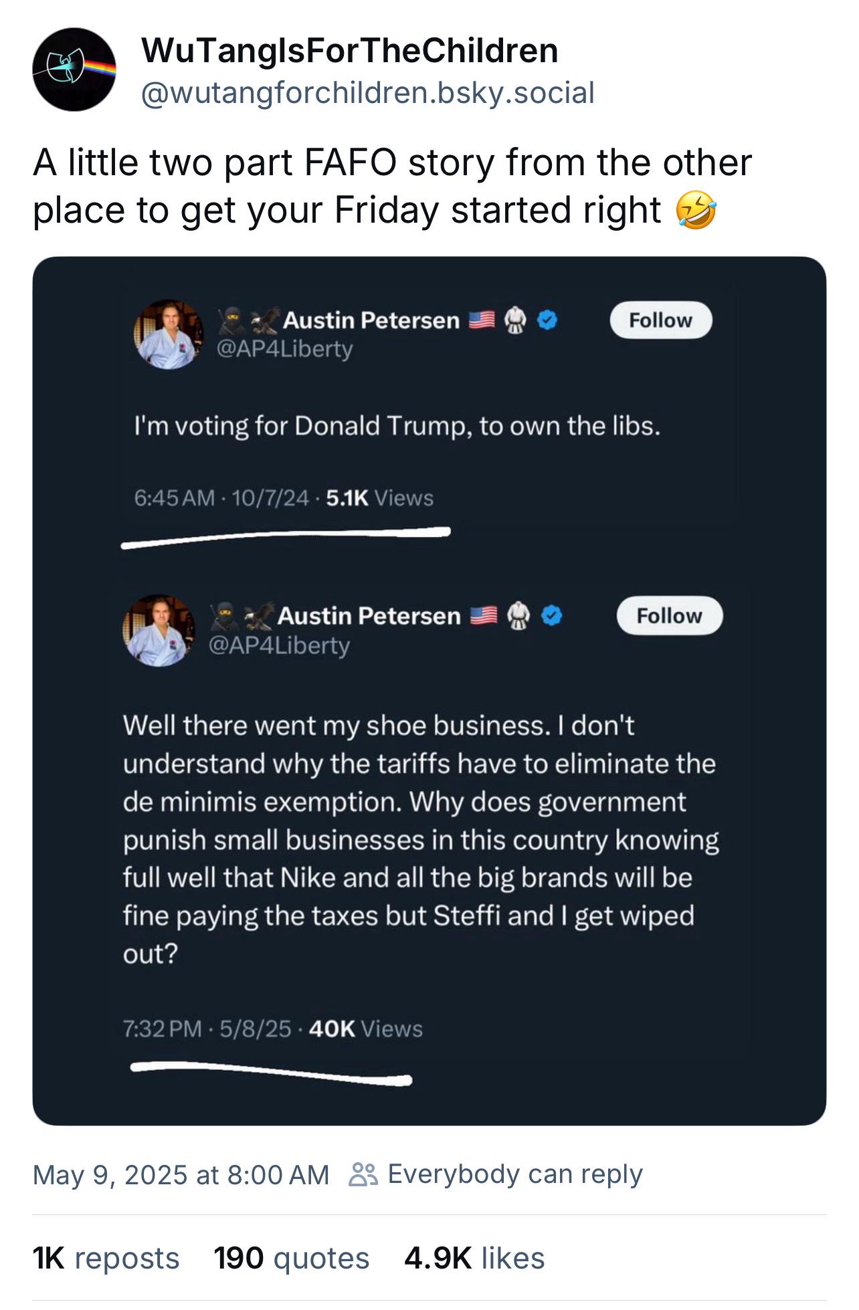859x1310 pixels.
Task: Open the WuTangIsForTheChildren profile avatar
Action: click(x=74, y=69)
